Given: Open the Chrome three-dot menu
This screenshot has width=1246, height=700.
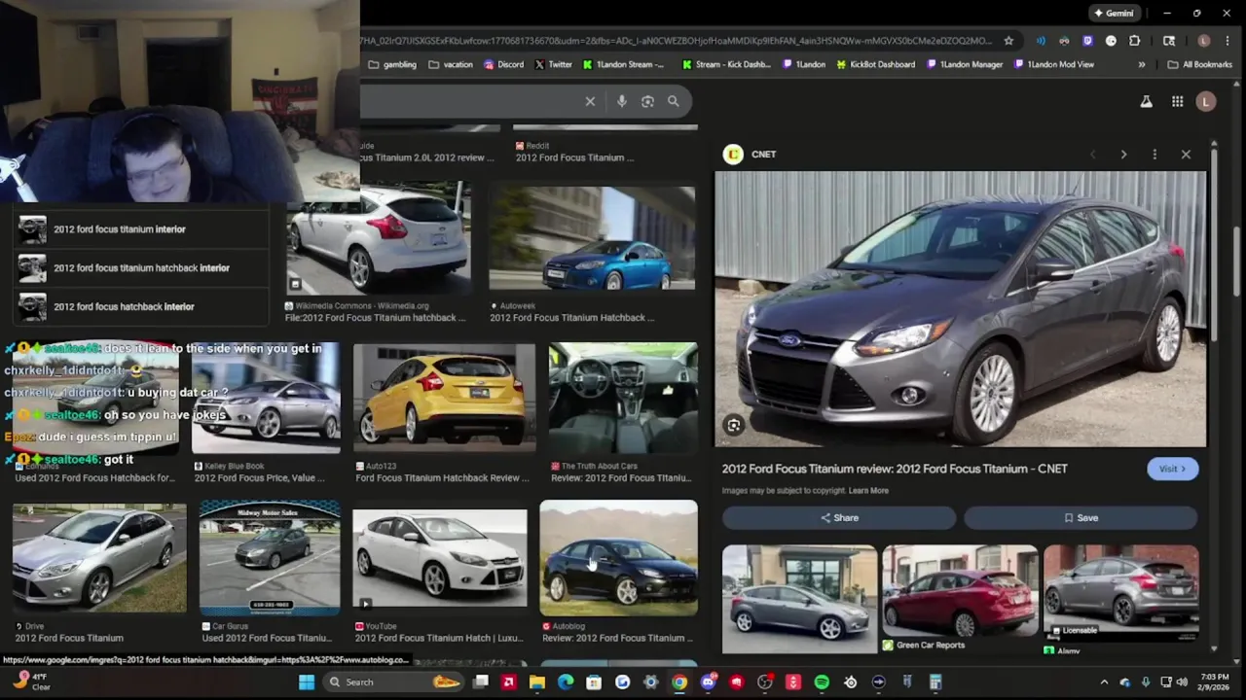Looking at the screenshot, I should coord(1227,41).
